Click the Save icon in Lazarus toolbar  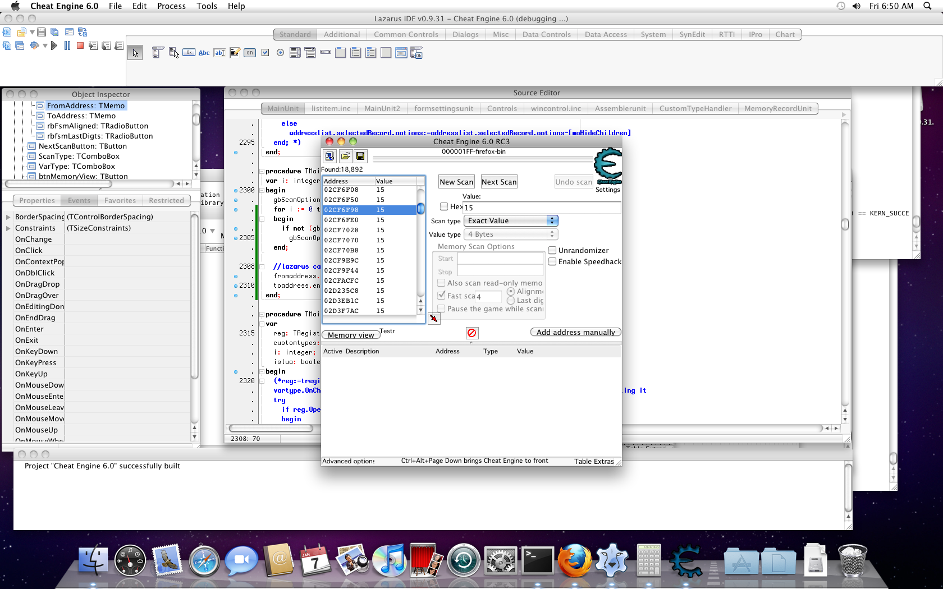point(42,33)
